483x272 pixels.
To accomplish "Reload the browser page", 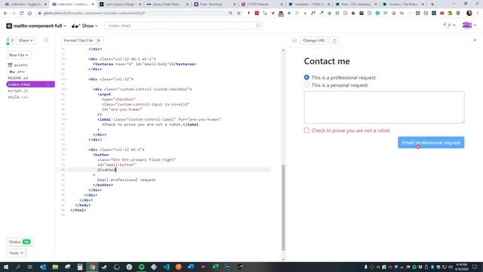I will click(22, 14).
